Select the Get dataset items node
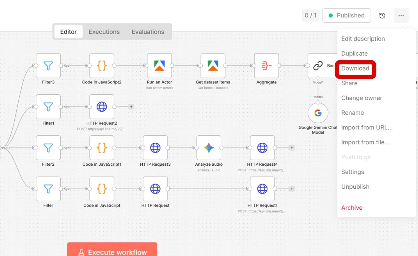The height and width of the screenshot is (256, 418). tap(213, 66)
